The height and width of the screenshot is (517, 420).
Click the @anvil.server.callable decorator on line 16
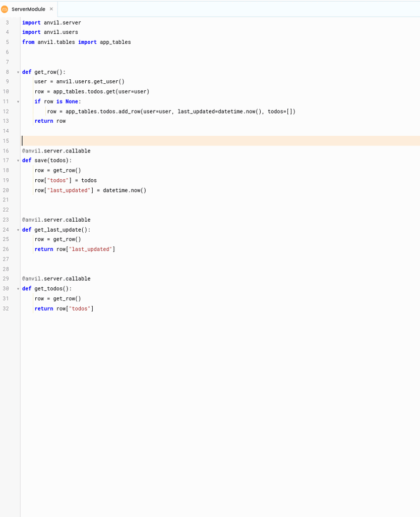(56, 150)
